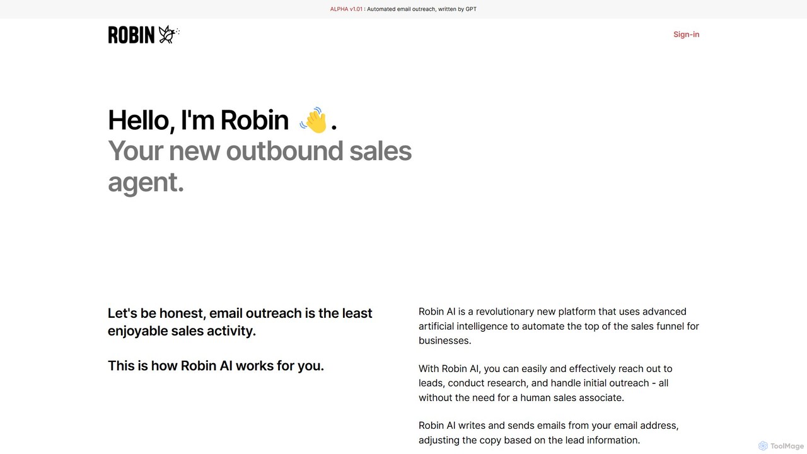
Task: Click the 'Hello, I'm Robin' headline
Action: (198, 120)
